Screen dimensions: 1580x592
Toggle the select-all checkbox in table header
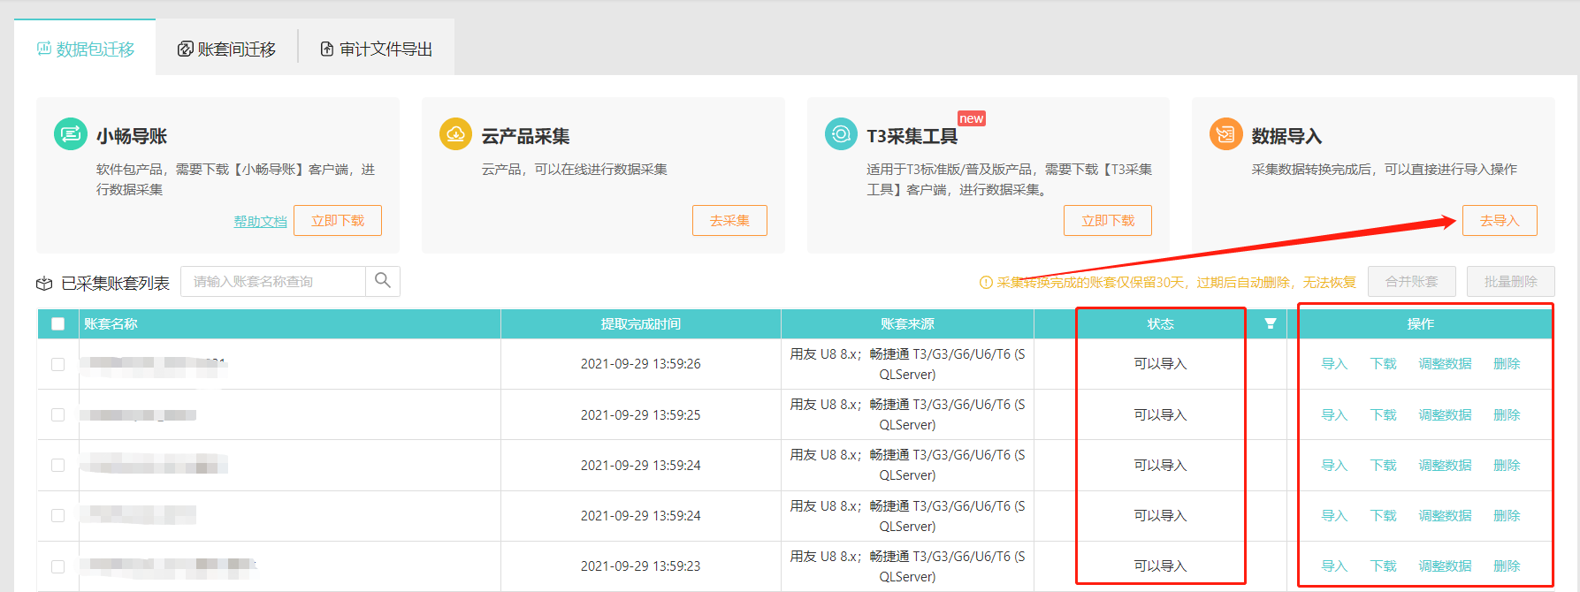pyautogui.click(x=58, y=323)
